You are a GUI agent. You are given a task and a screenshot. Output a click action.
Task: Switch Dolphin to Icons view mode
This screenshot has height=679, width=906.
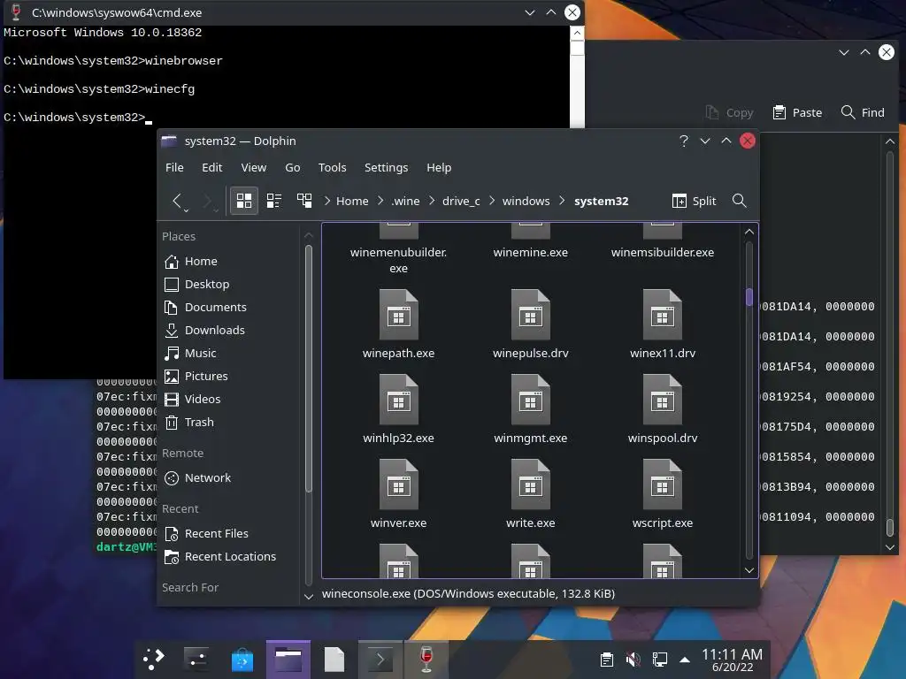tap(244, 201)
